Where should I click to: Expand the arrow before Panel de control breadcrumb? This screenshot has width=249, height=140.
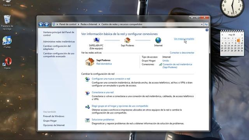[x=57, y=24]
